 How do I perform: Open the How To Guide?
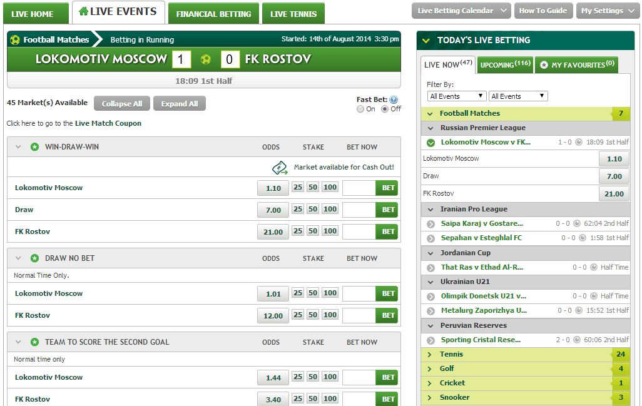543,11
